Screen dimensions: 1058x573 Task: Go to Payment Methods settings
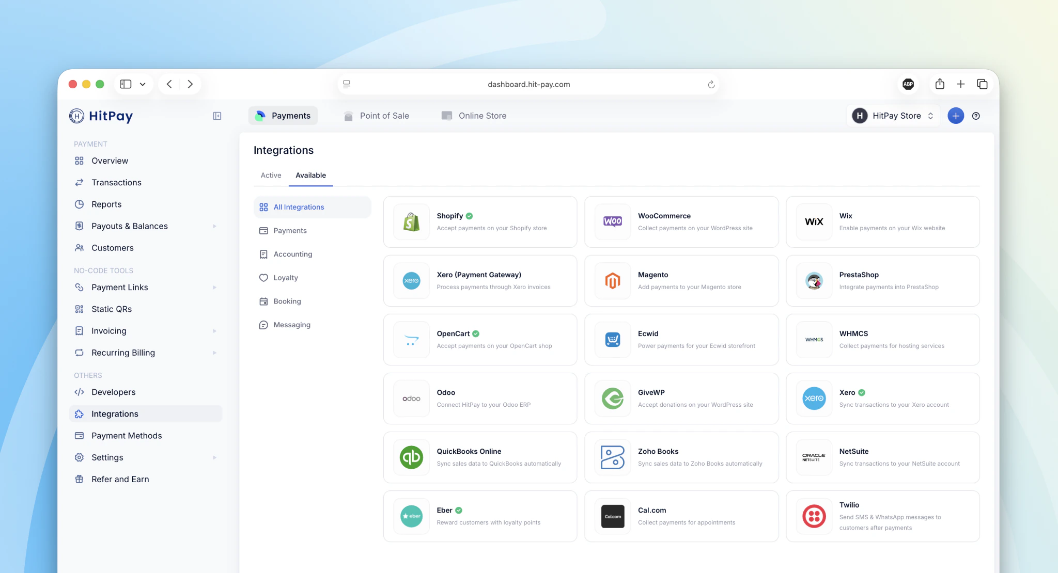(126, 436)
